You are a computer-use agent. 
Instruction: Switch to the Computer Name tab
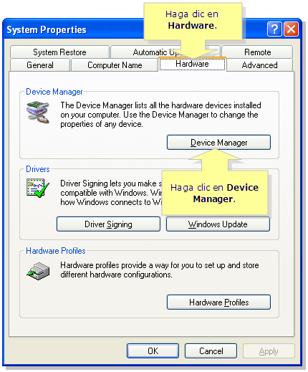pyautogui.click(x=115, y=65)
